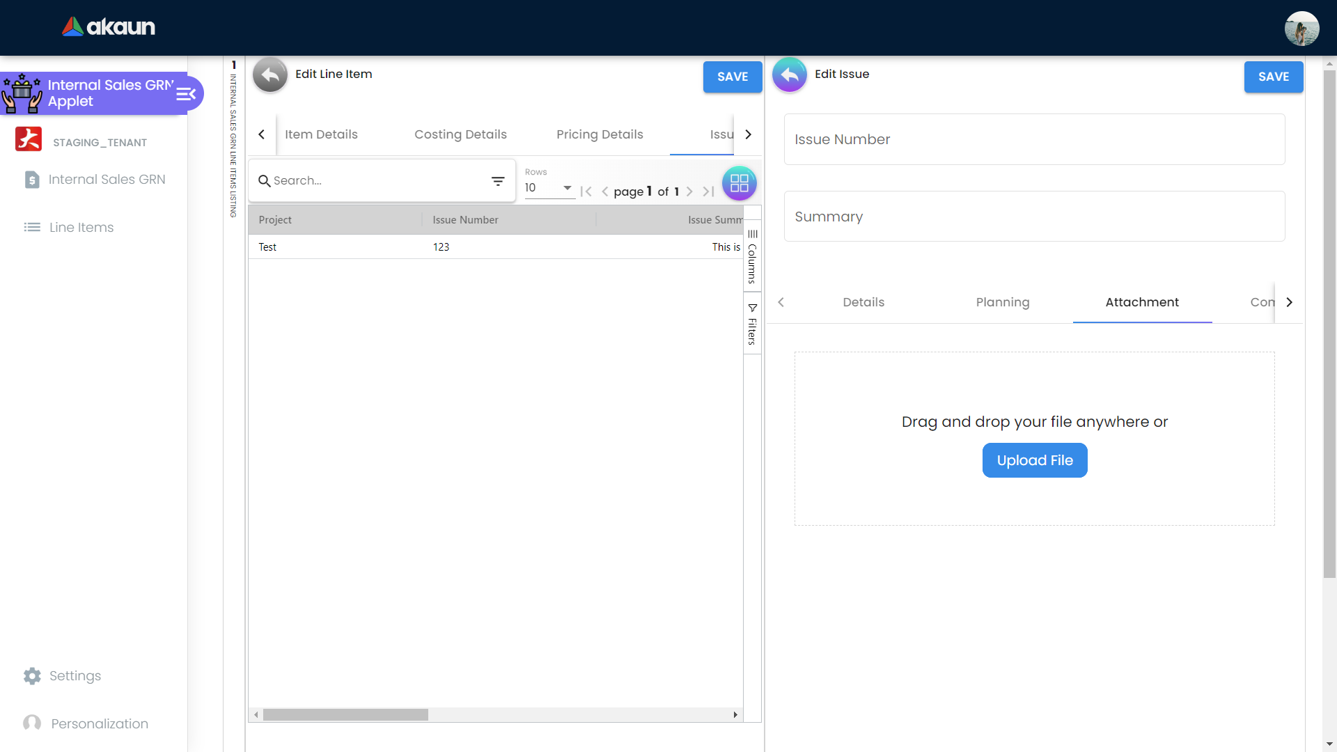Screen dimensions: 1337x752
Task: Open Personalization in sidebar
Action: tap(100, 723)
